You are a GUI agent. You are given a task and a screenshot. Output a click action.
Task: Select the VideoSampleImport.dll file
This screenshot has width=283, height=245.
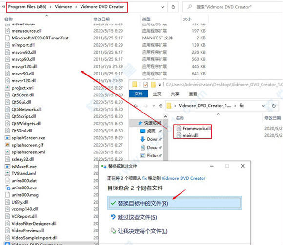34,238
